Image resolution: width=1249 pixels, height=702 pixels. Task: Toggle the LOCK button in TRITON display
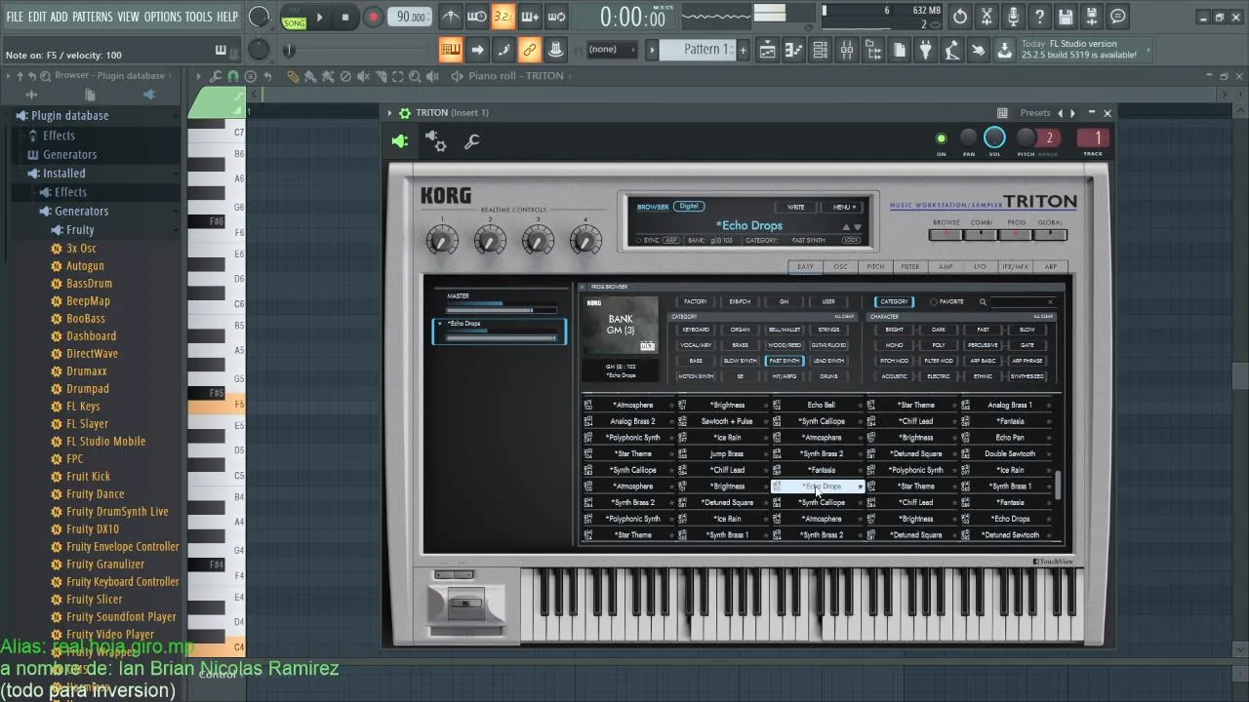coord(852,240)
